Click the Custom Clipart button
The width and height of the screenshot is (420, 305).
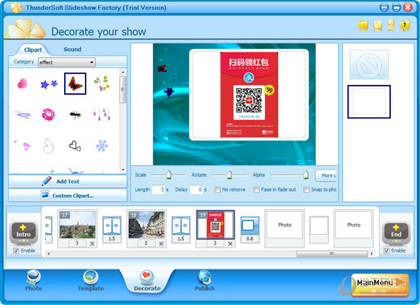coord(68,196)
